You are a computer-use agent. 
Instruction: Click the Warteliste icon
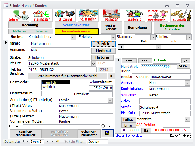pos(134,16)
